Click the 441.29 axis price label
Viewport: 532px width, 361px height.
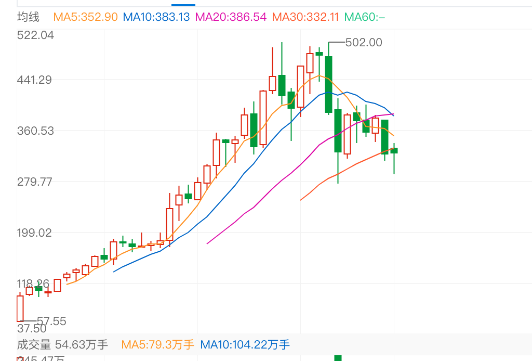(x=36, y=80)
